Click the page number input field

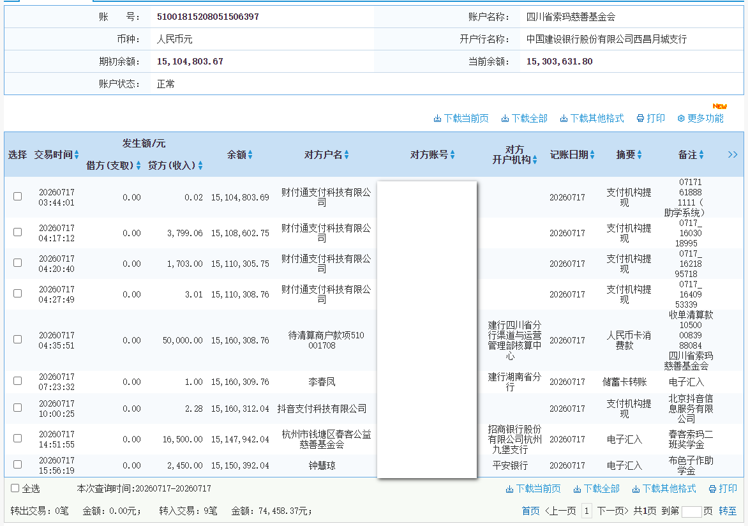click(x=691, y=512)
